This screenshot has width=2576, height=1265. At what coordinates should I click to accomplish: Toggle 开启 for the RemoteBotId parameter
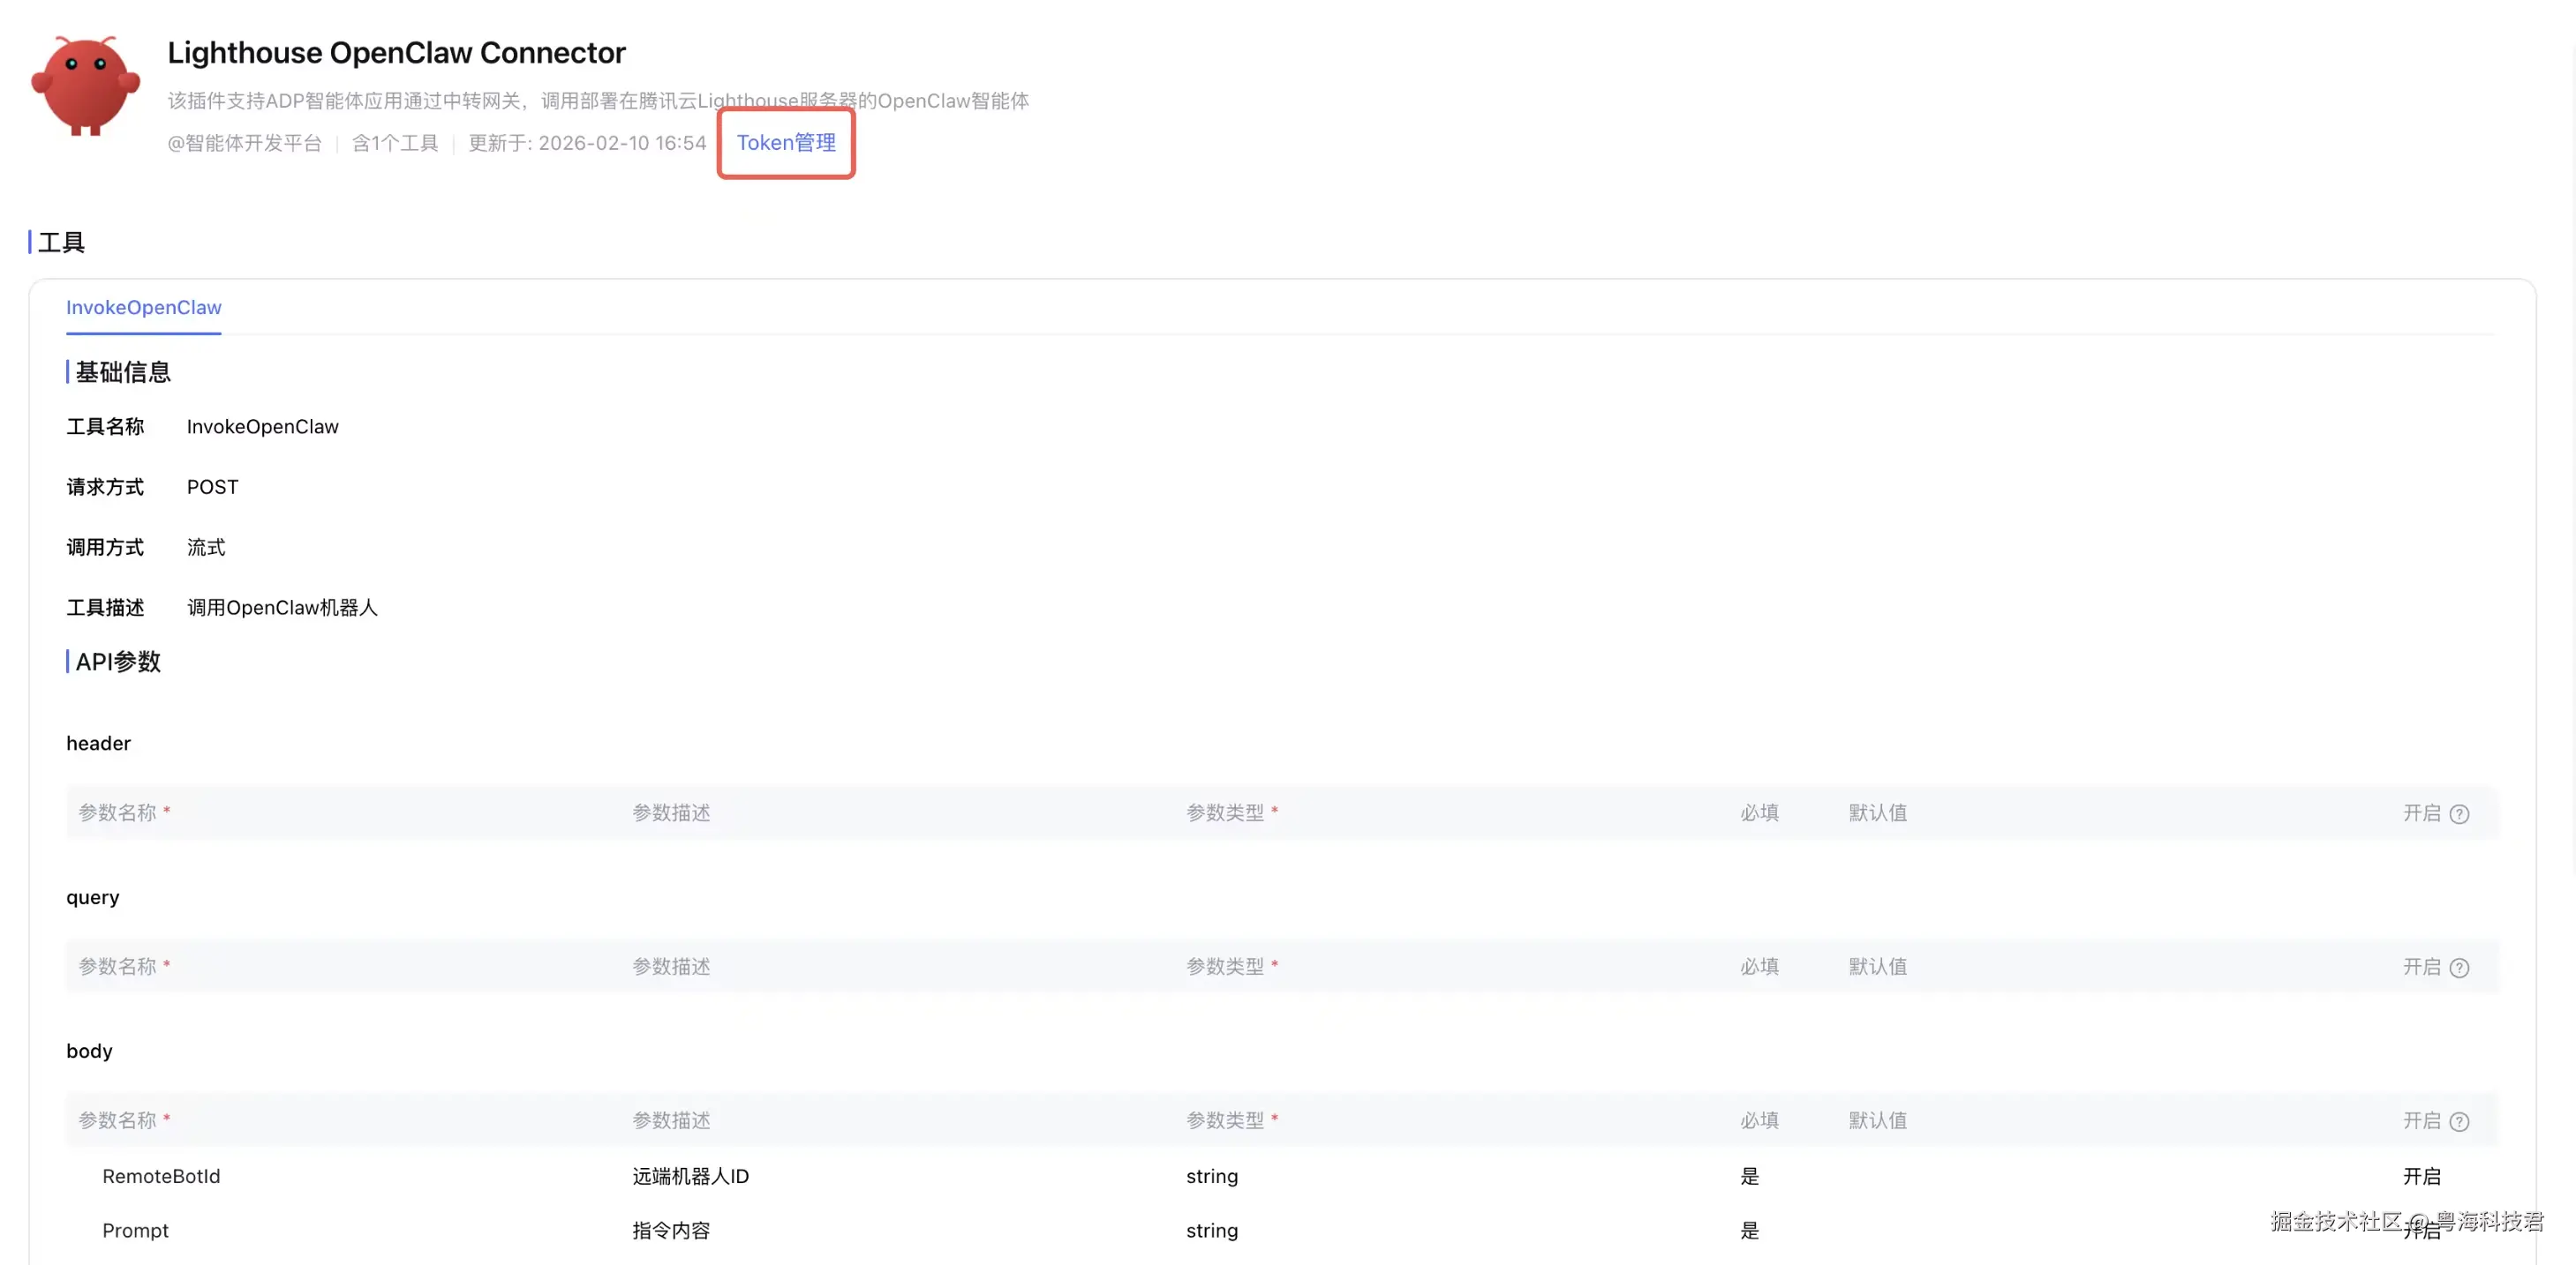point(2421,1176)
